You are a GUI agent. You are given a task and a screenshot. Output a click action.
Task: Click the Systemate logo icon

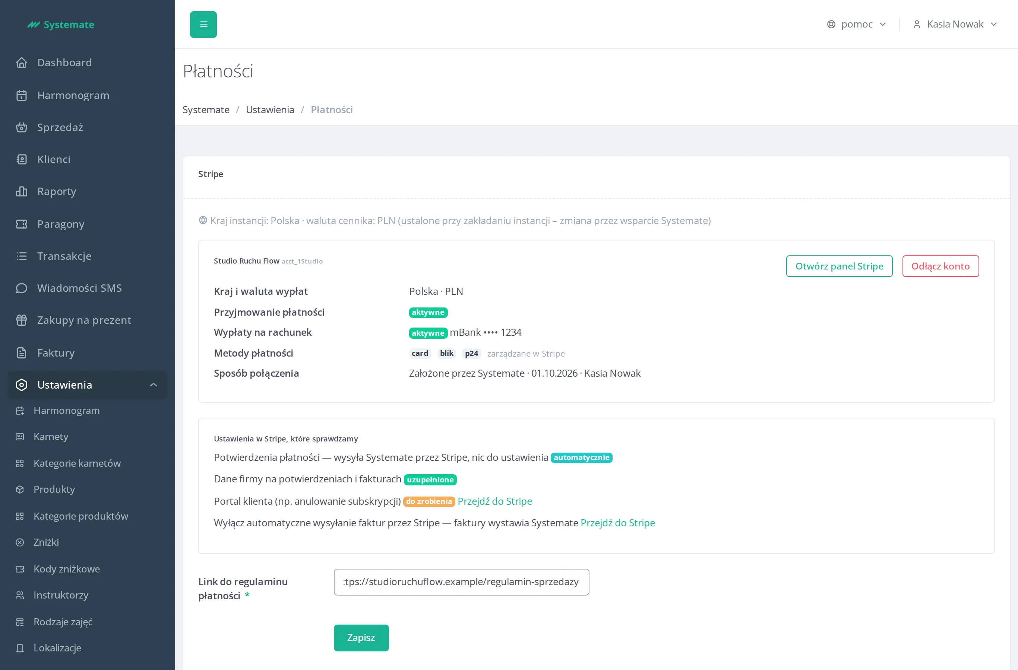(x=34, y=25)
